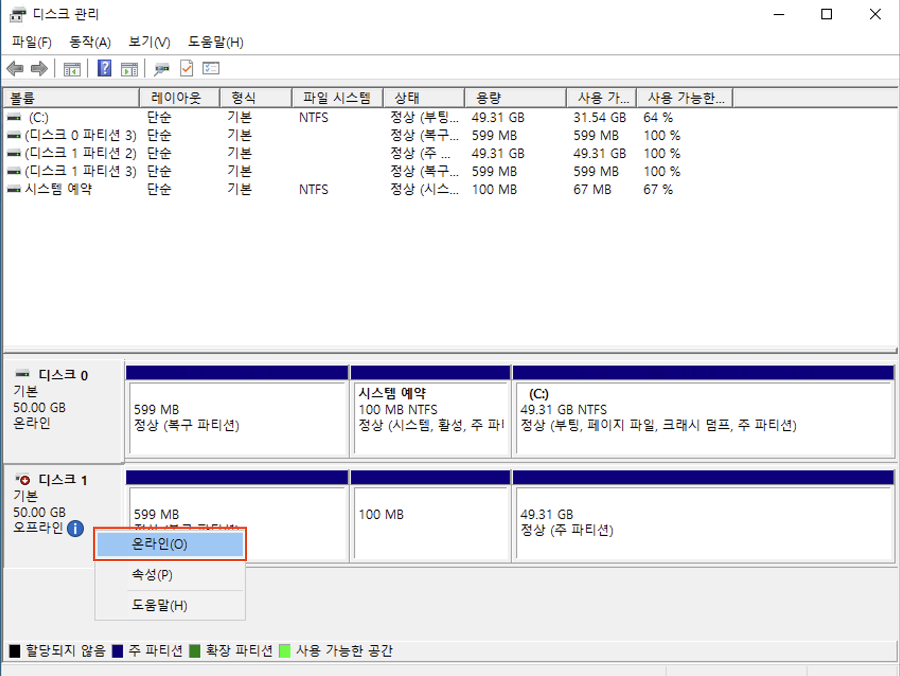The height and width of the screenshot is (676, 900).
Task: Open the 파일(F) menu
Action: 32,42
